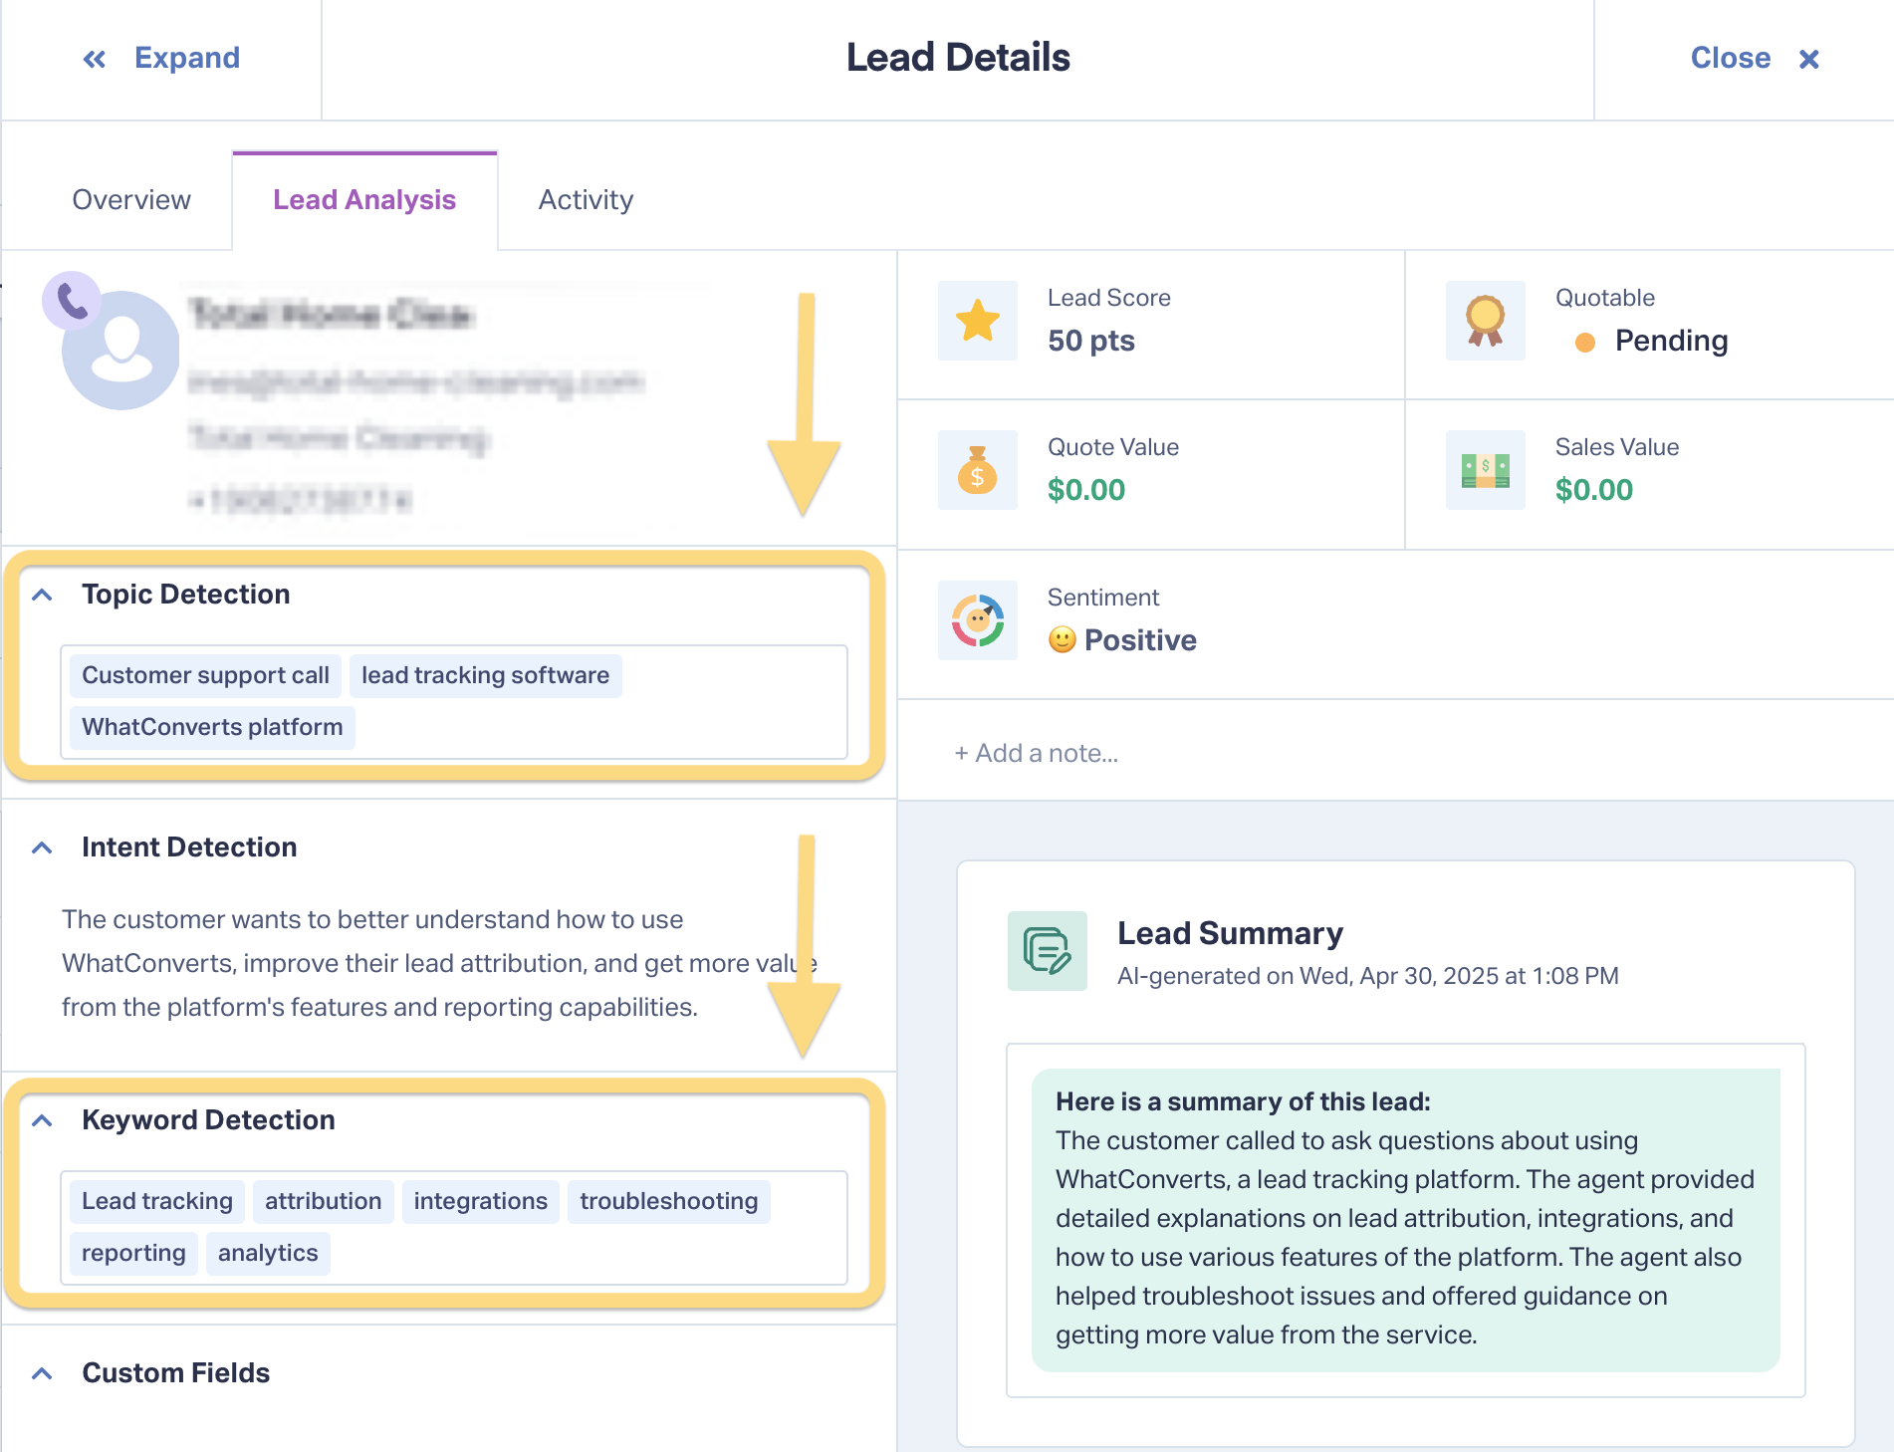Collapse the Keyword Detection section
The width and height of the screenshot is (1894, 1452).
point(42,1120)
